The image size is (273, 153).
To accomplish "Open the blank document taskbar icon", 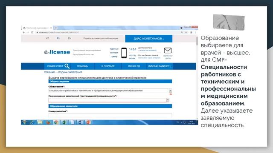I will click(72, 122).
